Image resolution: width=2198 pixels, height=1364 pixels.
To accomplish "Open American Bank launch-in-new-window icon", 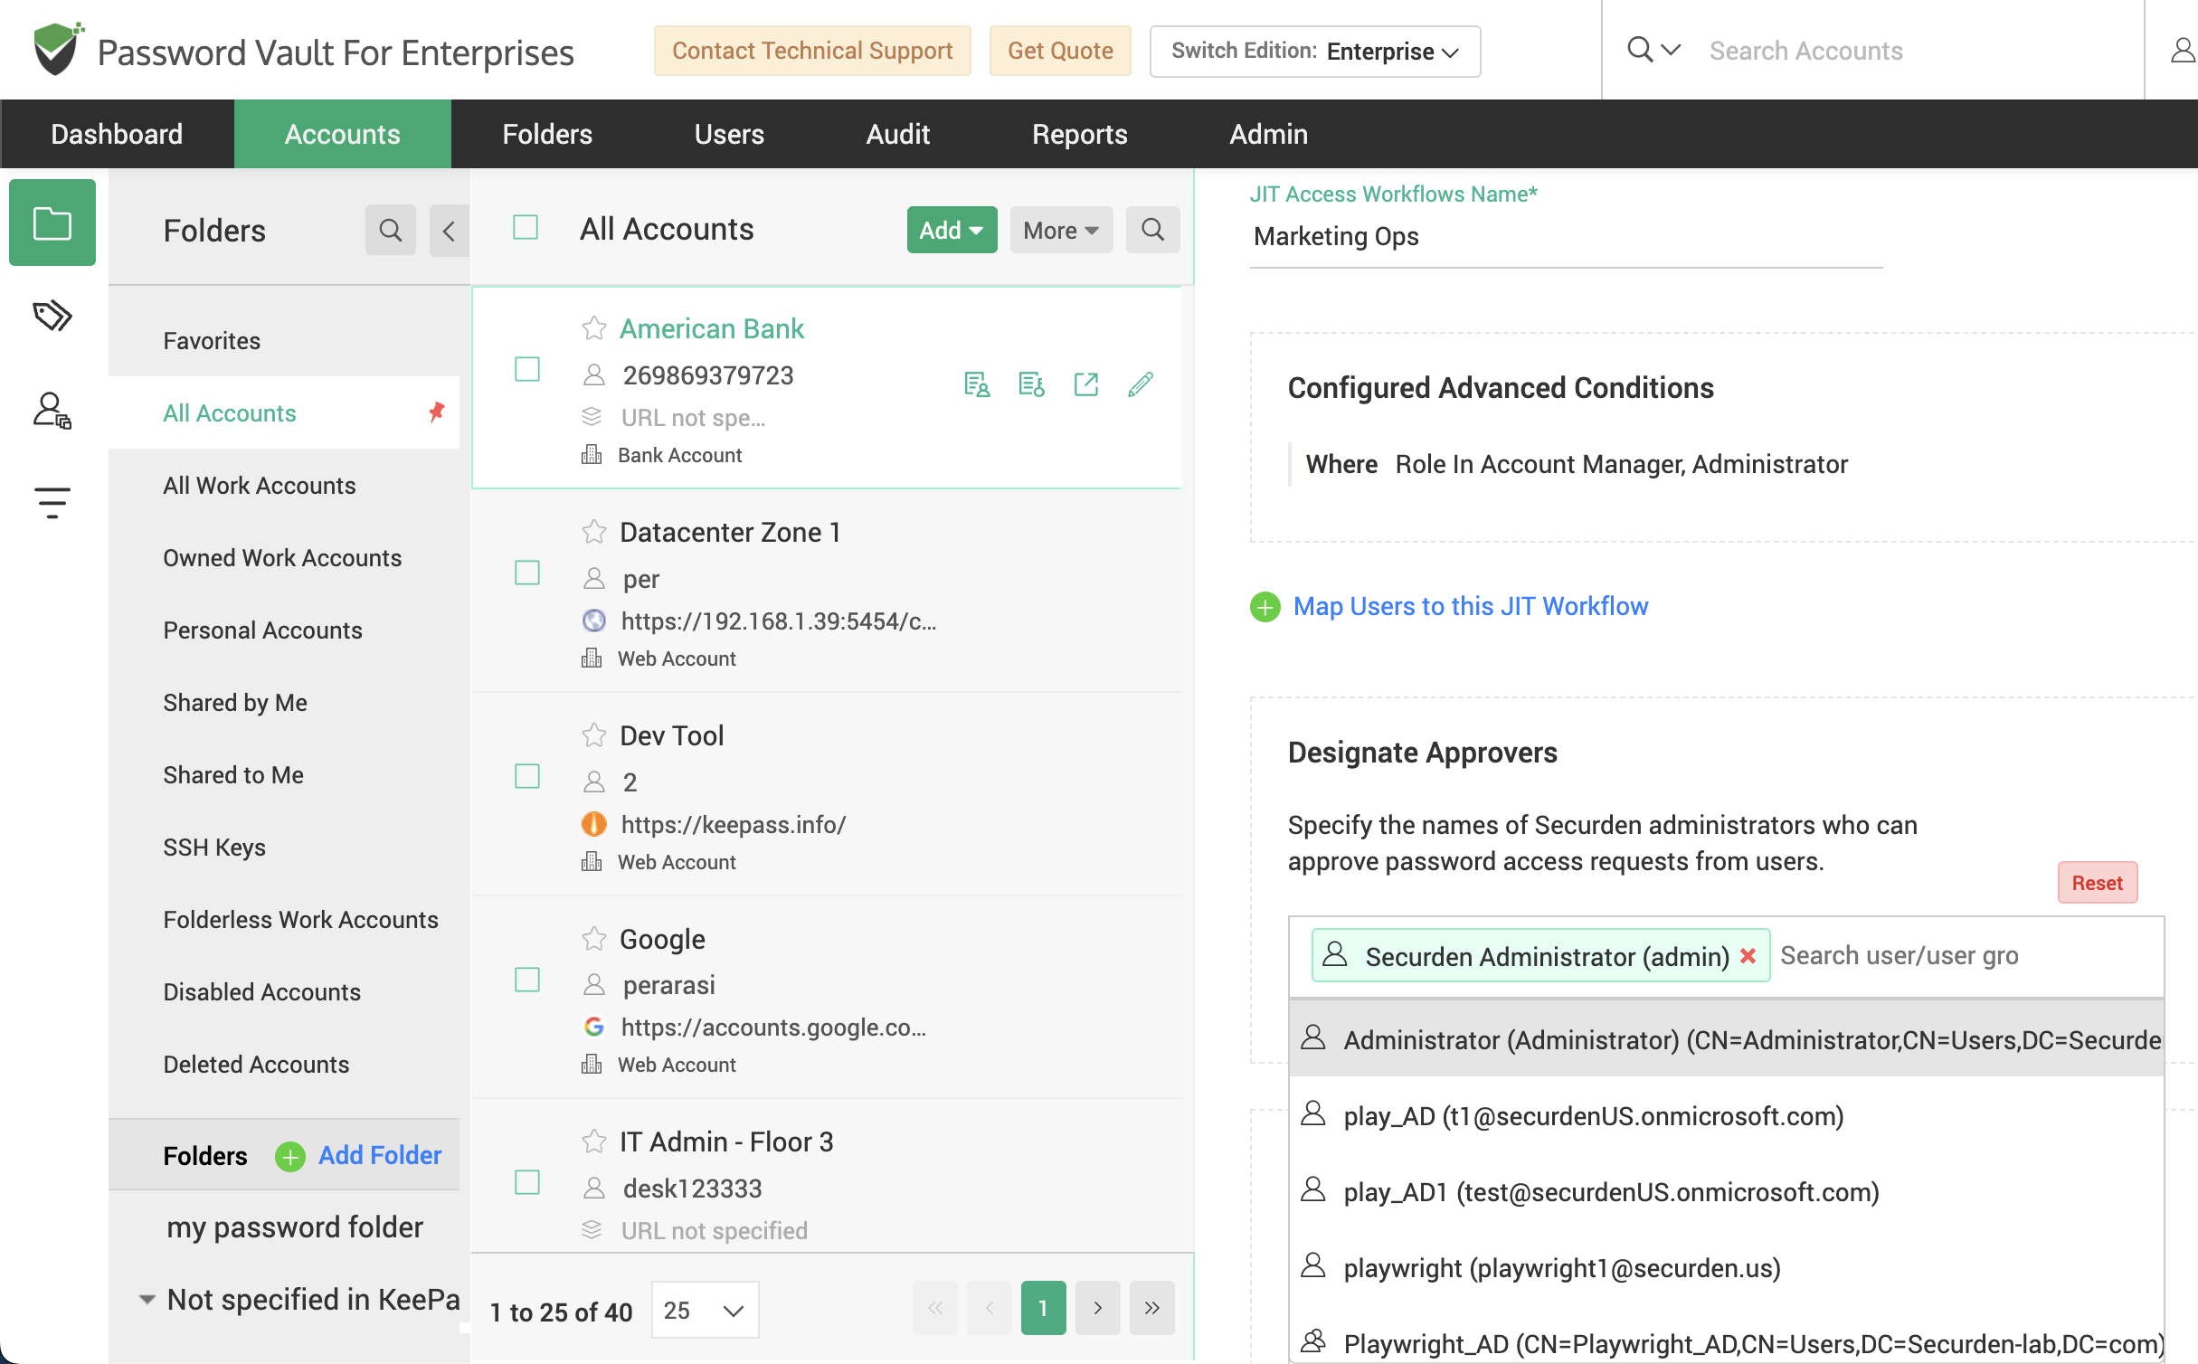I will click(1085, 384).
